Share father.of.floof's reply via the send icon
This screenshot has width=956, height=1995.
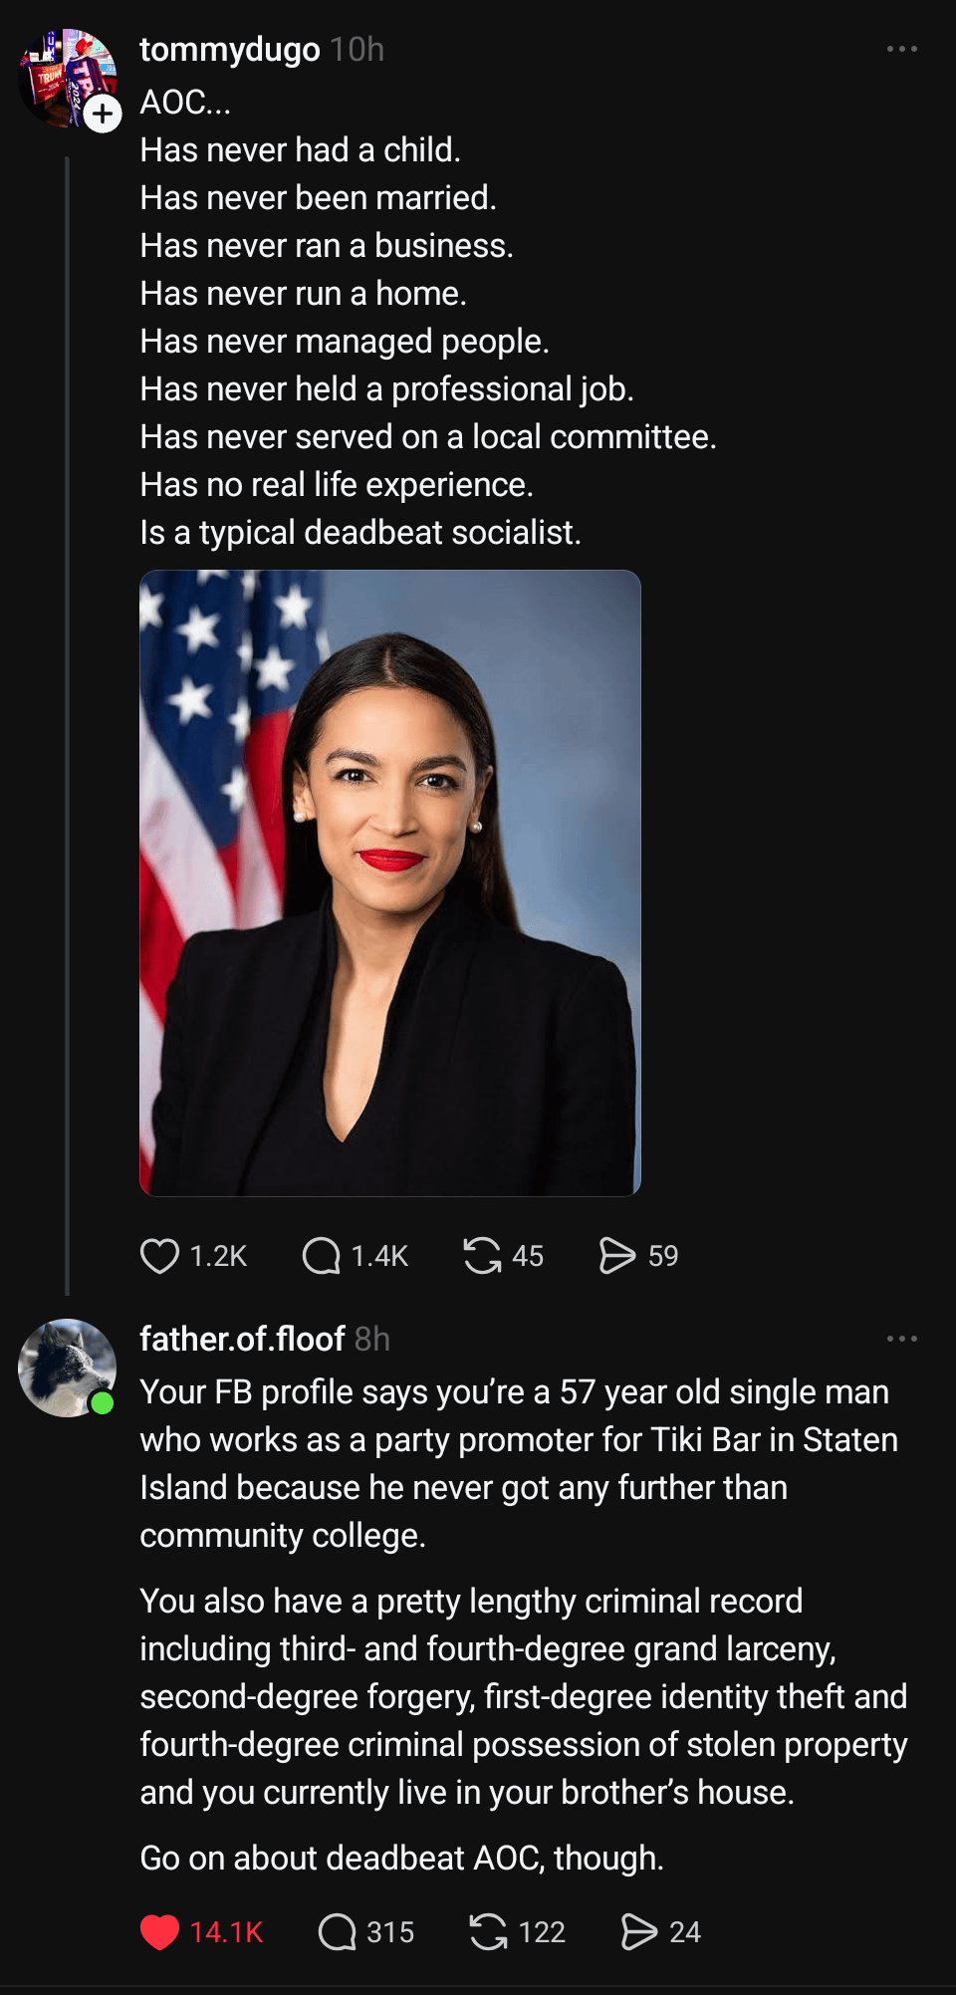pos(639,1932)
